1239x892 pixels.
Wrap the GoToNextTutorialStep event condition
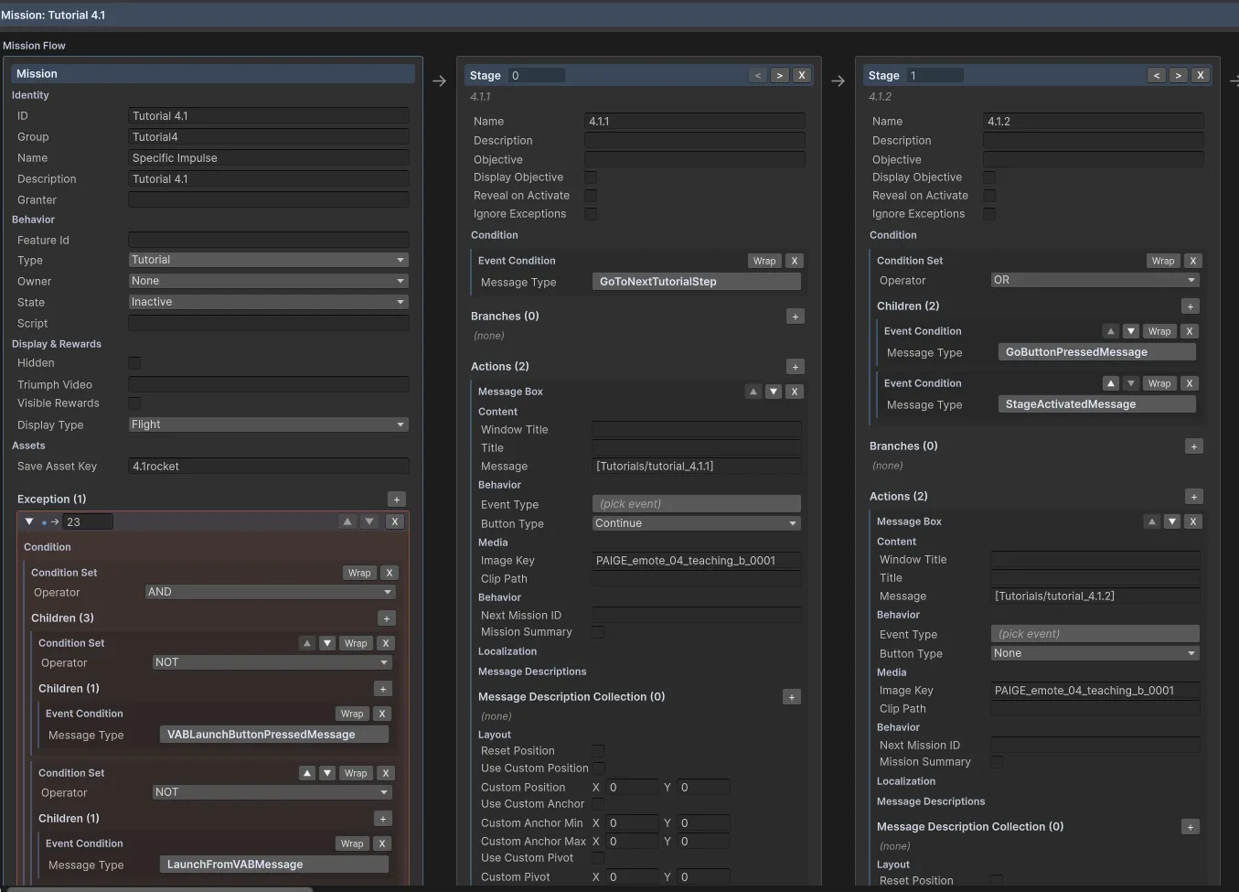point(764,261)
